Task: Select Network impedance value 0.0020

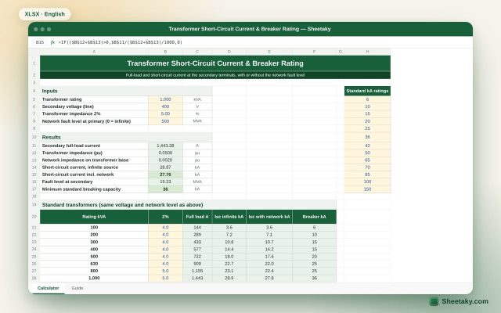Action: [x=165, y=160]
